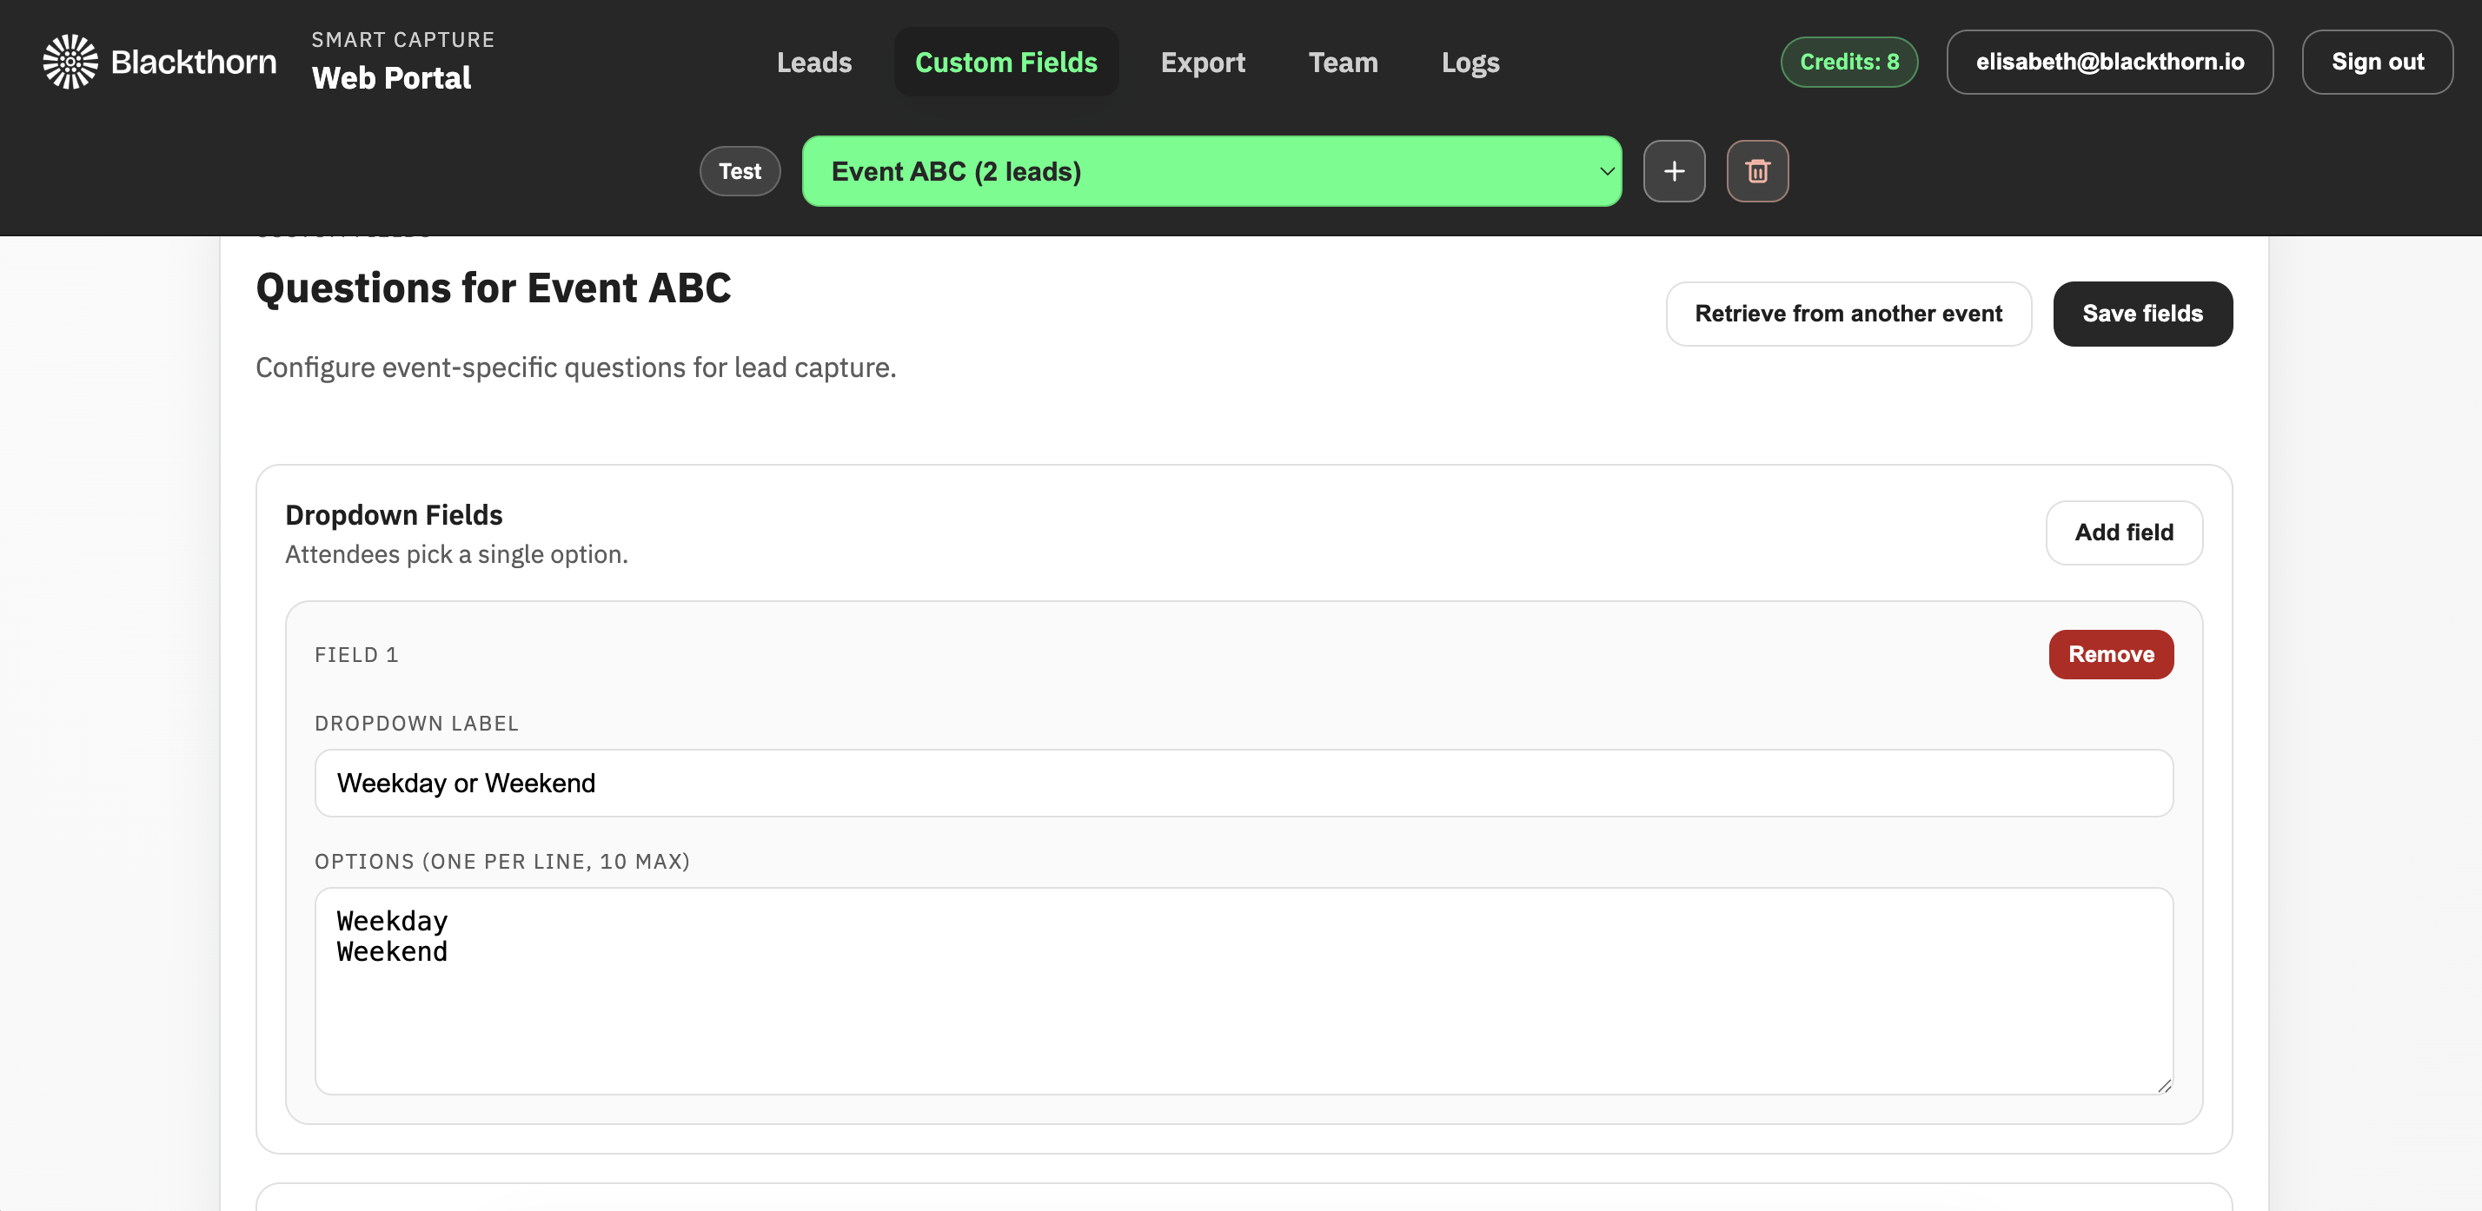This screenshot has width=2482, height=1211.
Task: Switch to the Custom Fields tab
Action: tap(1005, 62)
